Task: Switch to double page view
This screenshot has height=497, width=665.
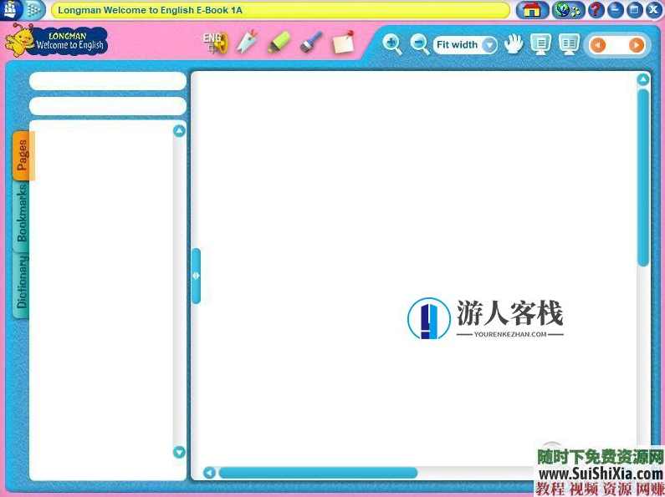Action: coord(569,44)
